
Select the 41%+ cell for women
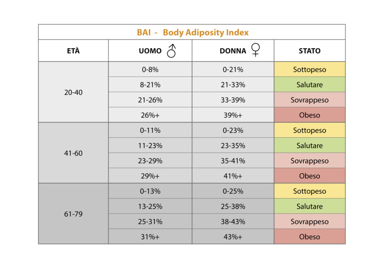[233, 176]
